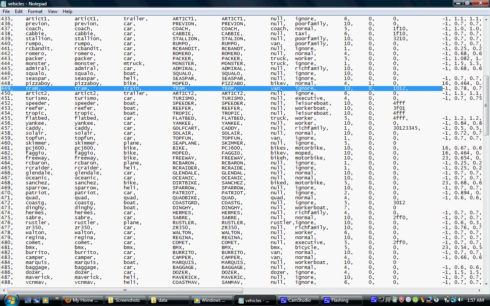The image size is (490, 306).
Task: Launch Windows Media Player from quick launch
Action: coord(46,300)
